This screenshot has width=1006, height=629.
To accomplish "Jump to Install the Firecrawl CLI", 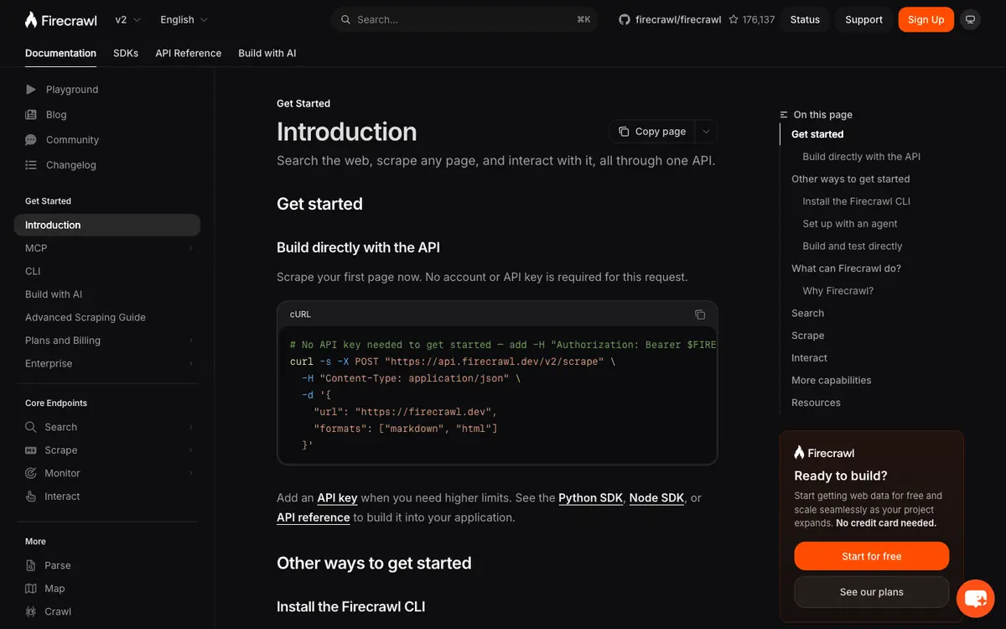I will click(x=856, y=201).
